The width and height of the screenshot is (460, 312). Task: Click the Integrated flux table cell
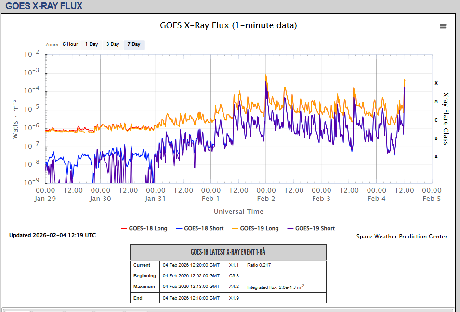(284, 287)
